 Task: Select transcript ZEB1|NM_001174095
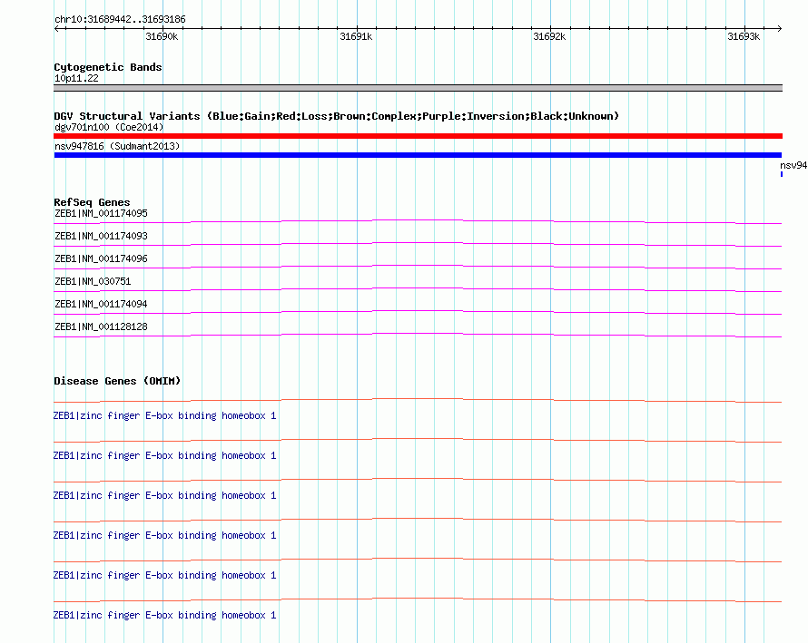click(x=101, y=214)
